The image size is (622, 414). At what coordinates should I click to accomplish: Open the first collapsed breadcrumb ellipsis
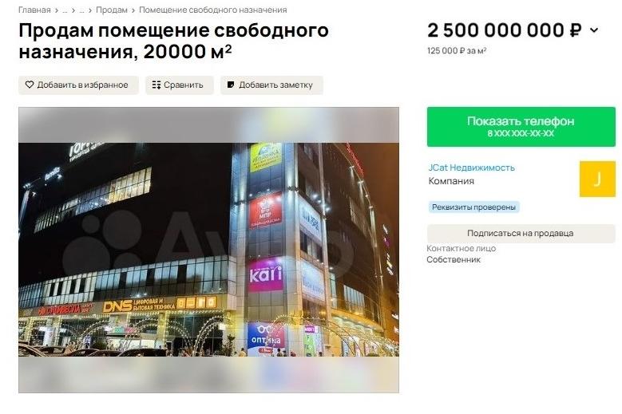65,10
